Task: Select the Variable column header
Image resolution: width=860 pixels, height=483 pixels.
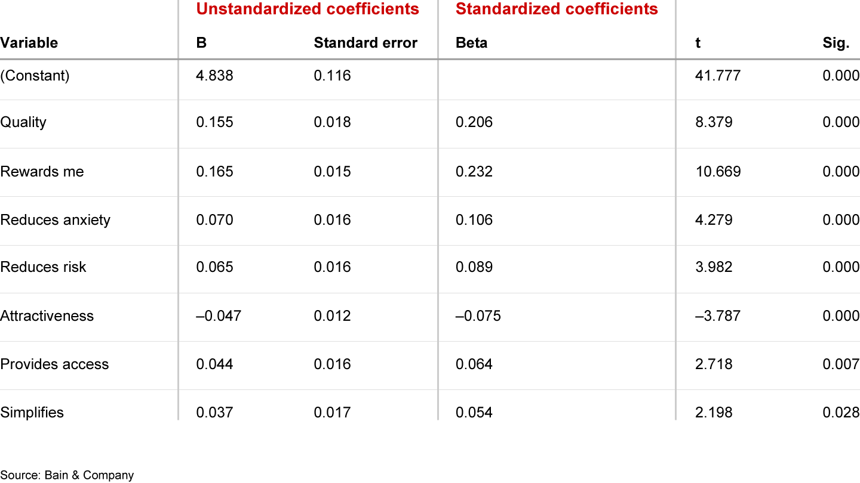Action: [29, 43]
